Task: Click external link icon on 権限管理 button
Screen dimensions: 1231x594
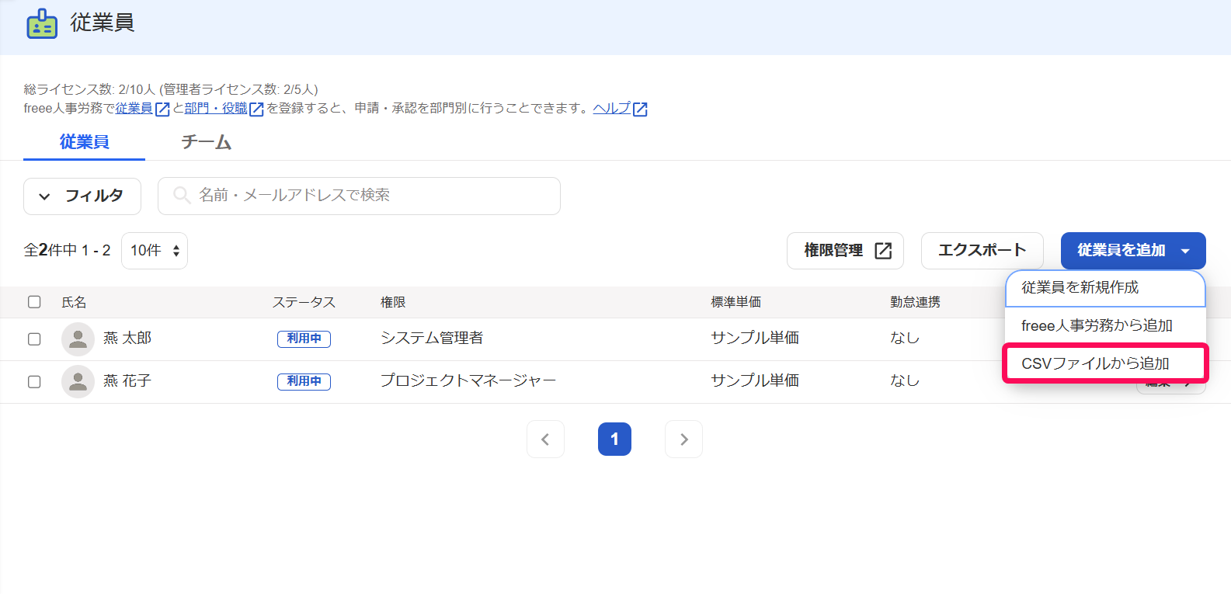Action: click(x=883, y=251)
